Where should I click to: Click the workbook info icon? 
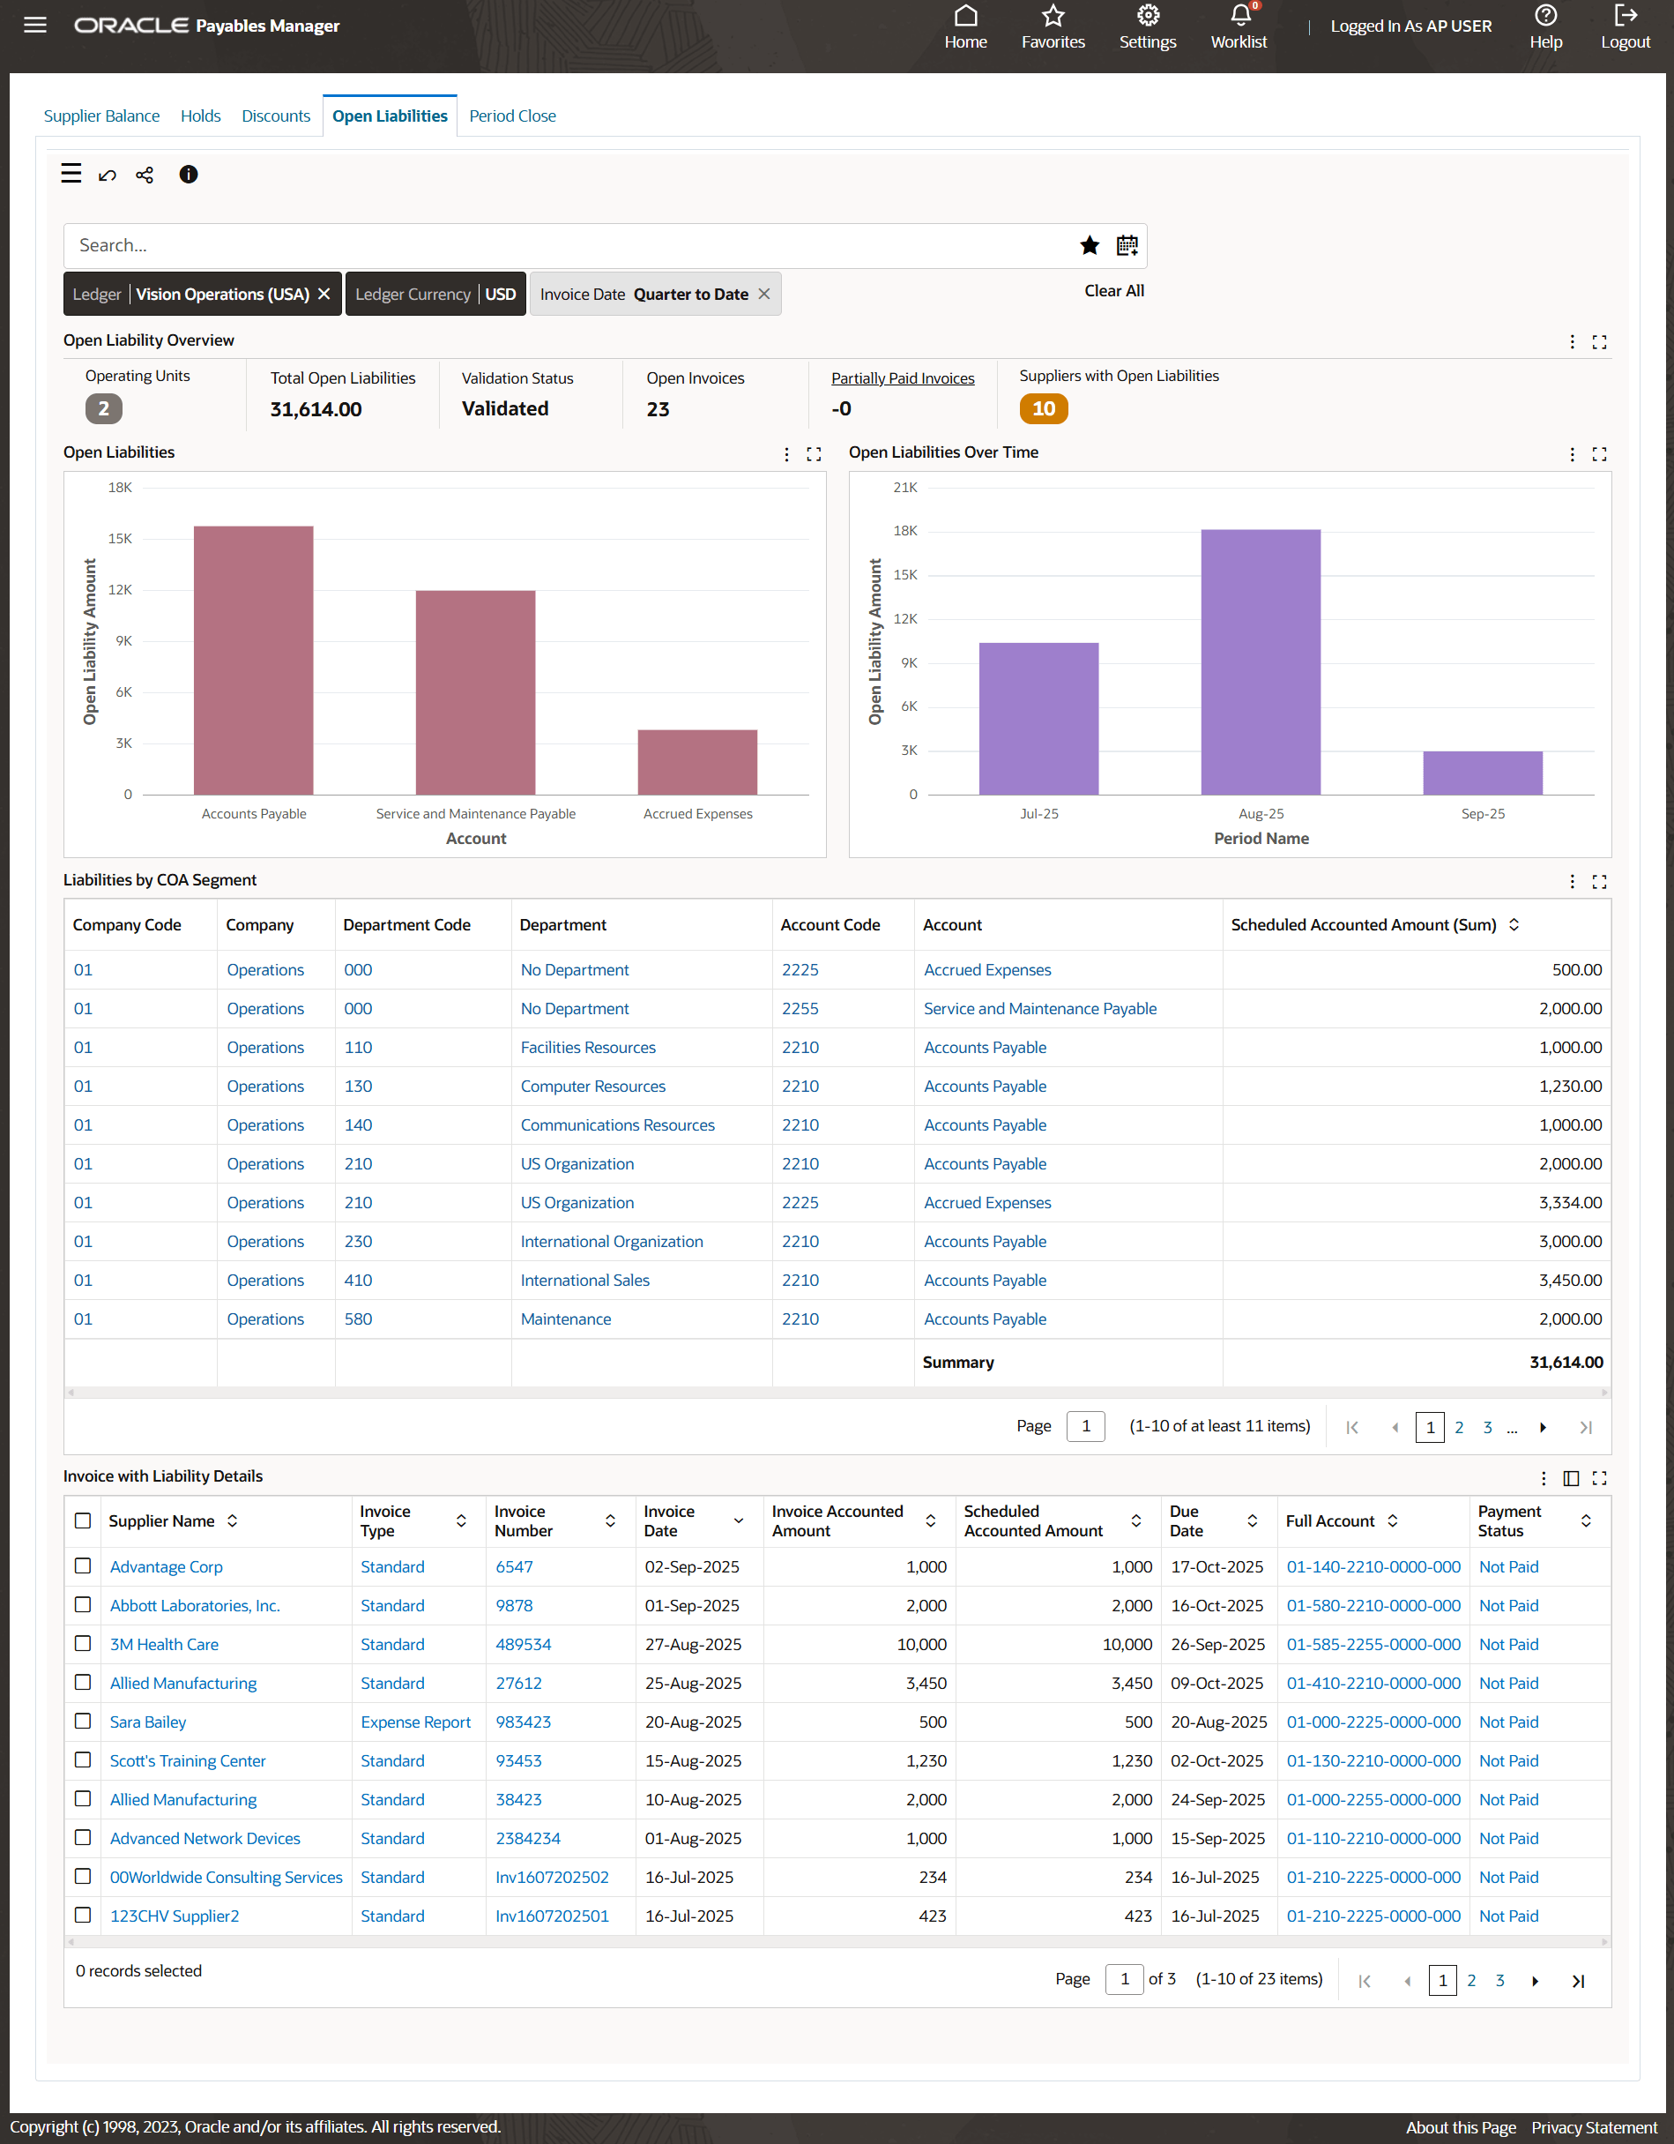pyautogui.click(x=189, y=175)
